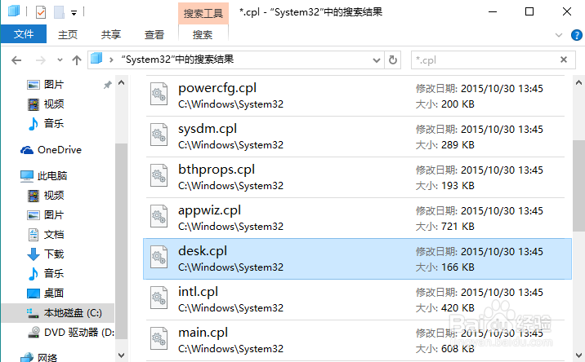Click the New folder quick access icon

tap(59, 12)
